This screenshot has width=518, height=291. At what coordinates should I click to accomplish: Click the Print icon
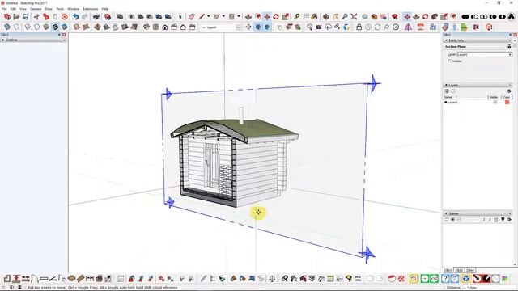96,16
